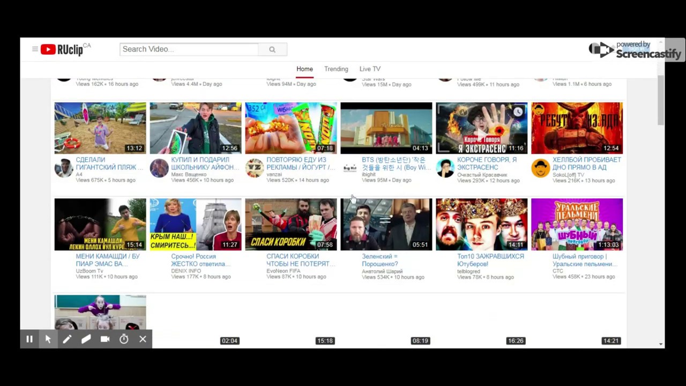Image resolution: width=686 pixels, height=386 pixels.
Task: Select the Screencastify eraser tool
Action: pos(86,339)
